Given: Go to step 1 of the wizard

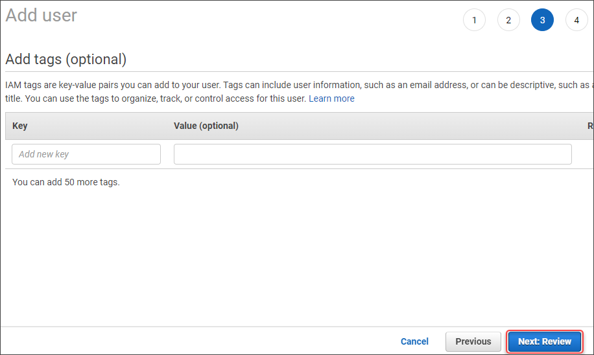Looking at the screenshot, I should 474,20.
